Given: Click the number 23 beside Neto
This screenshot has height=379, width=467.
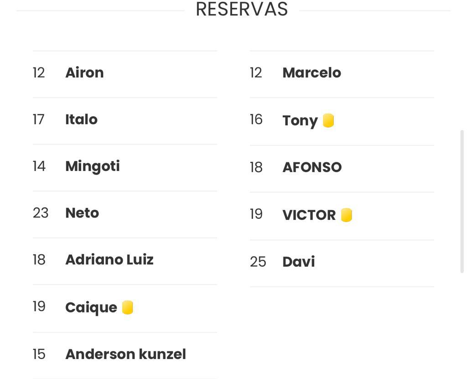Looking at the screenshot, I should [41, 213].
